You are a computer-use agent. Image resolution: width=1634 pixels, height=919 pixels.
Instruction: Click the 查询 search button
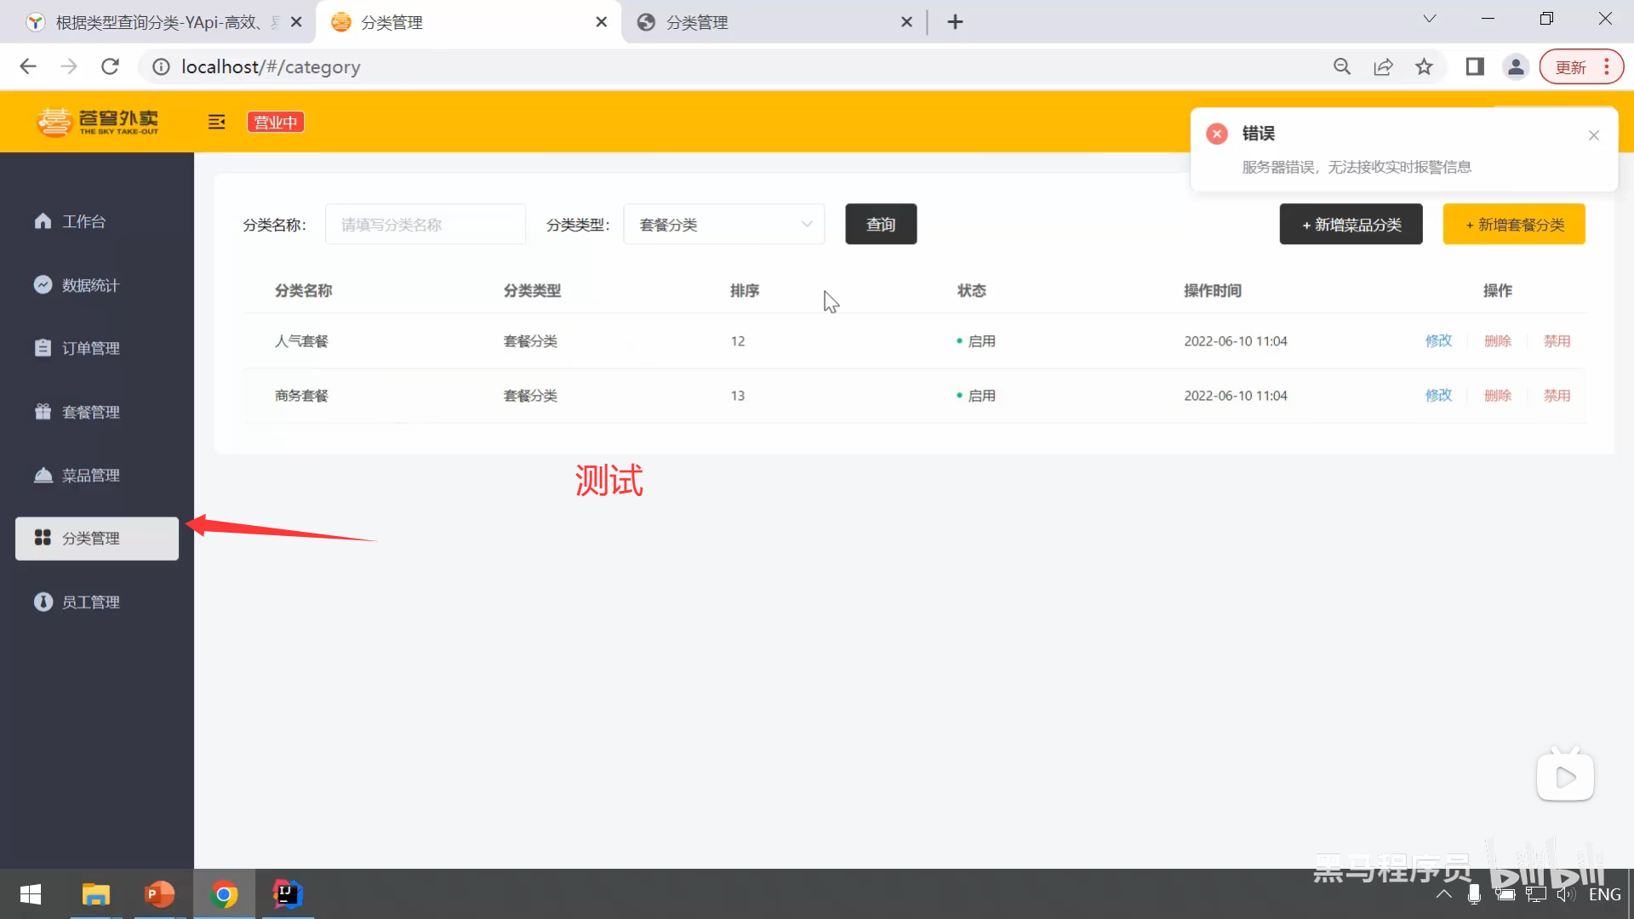881,224
